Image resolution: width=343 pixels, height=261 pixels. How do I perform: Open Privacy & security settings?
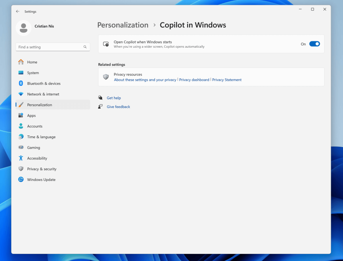(x=53, y=169)
